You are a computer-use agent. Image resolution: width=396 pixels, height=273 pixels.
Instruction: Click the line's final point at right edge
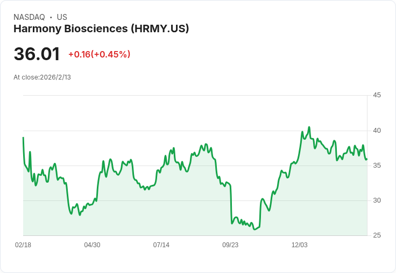[x=367, y=159]
